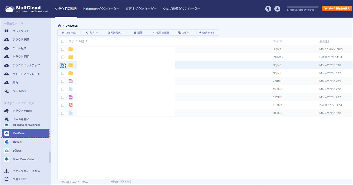The image size is (353, 185).
Task: Check the box for the PDF file row
Action: (63, 105)
